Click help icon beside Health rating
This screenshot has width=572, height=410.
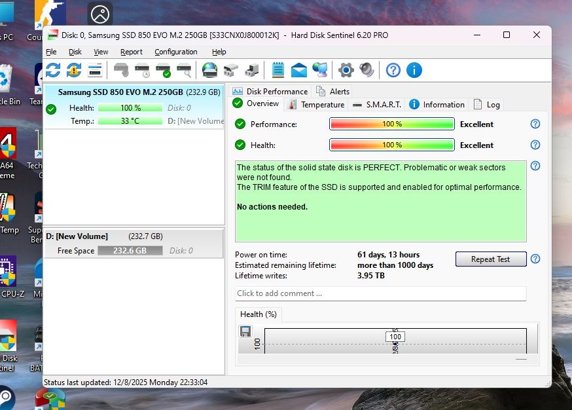pyautogui.click(x=535, y=145)
